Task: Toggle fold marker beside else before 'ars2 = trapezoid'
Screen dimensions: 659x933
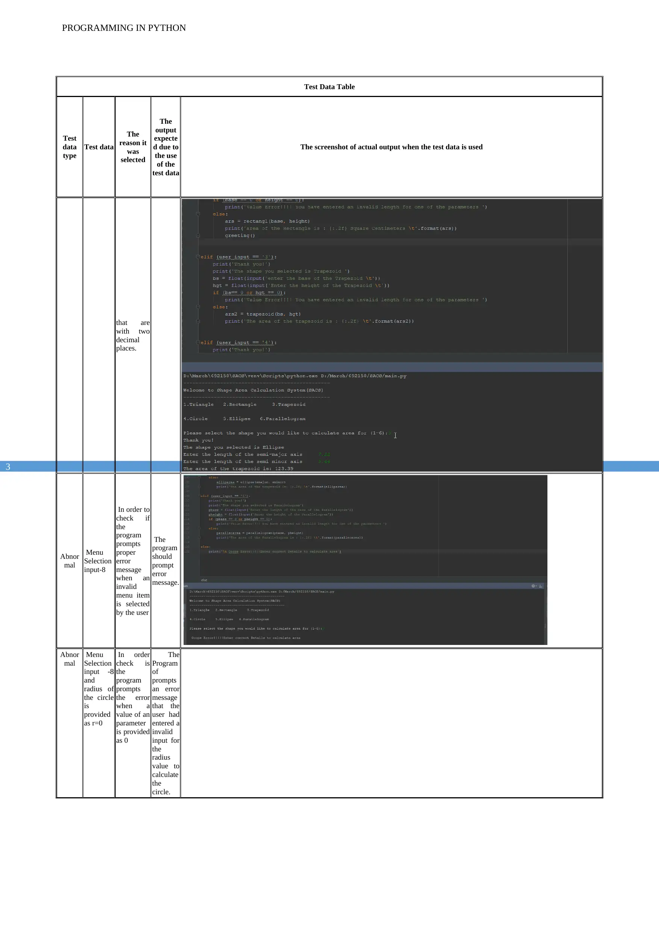Action: 198,307
